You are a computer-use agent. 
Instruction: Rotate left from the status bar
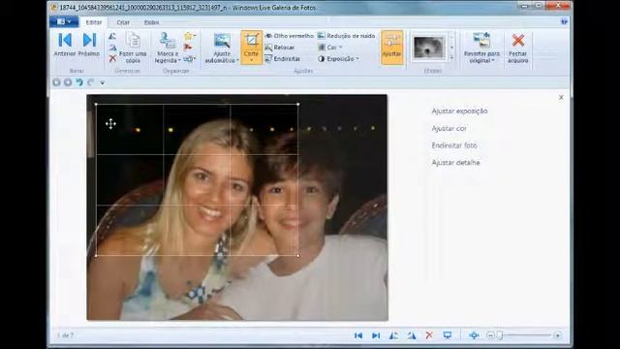(x=394, y=335)
